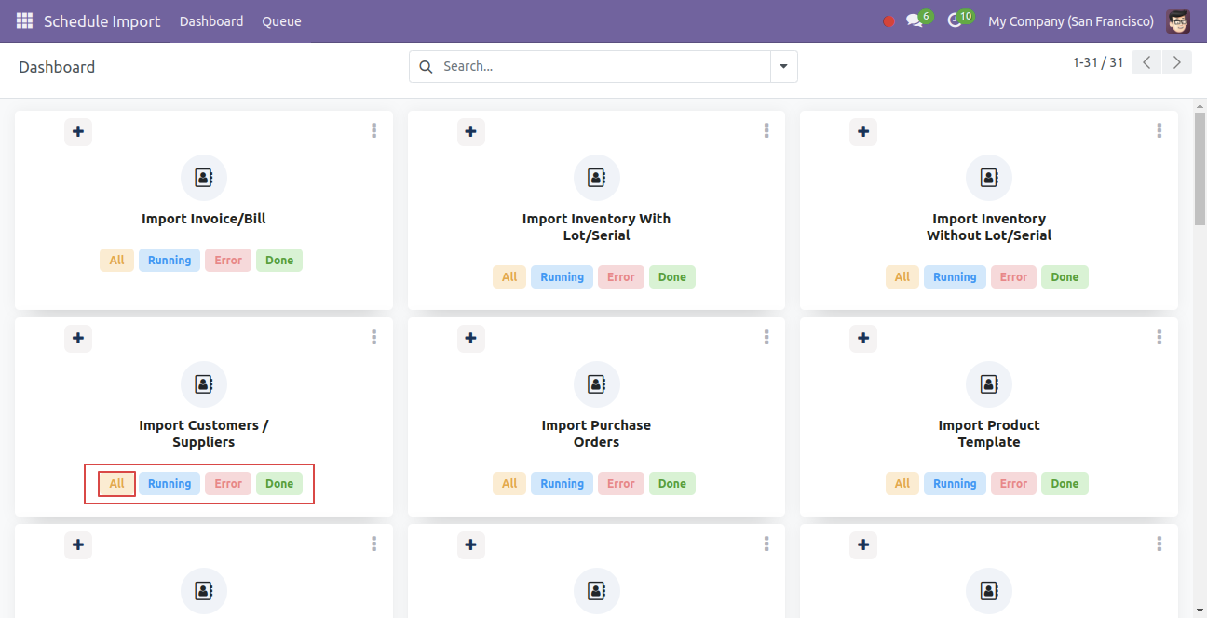The height and width of the screenshot is (618, 1207).
Task: Click plus icon on Import Inventory Without Lot/Serial
Action: click(863, 131)
